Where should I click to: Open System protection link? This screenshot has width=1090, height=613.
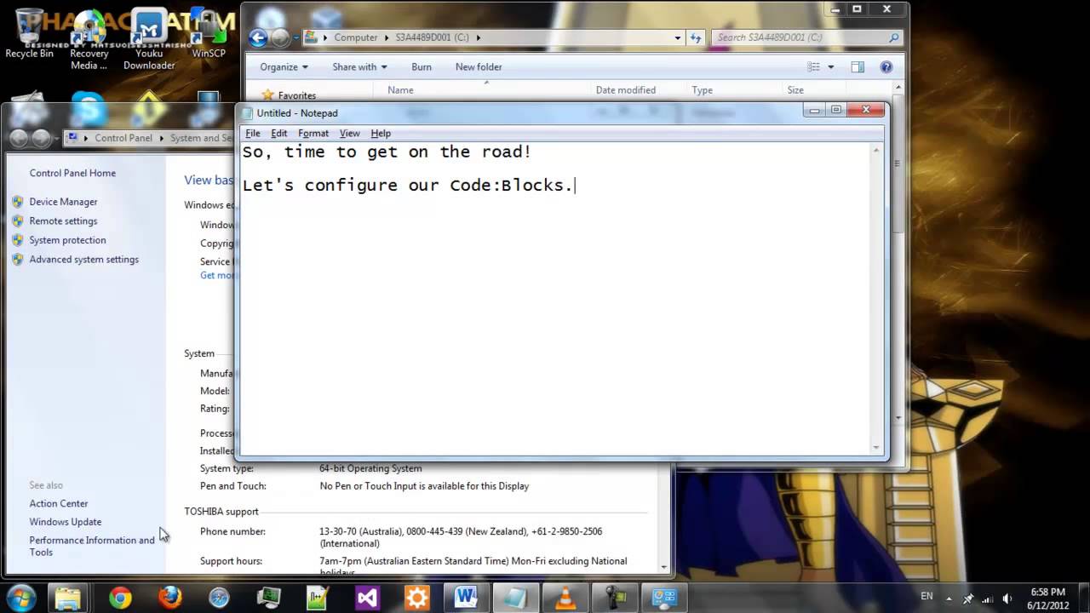pyautogui.click(x=67, y=240)
